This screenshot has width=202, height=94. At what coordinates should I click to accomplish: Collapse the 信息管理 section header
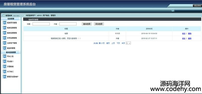(11, 19)
